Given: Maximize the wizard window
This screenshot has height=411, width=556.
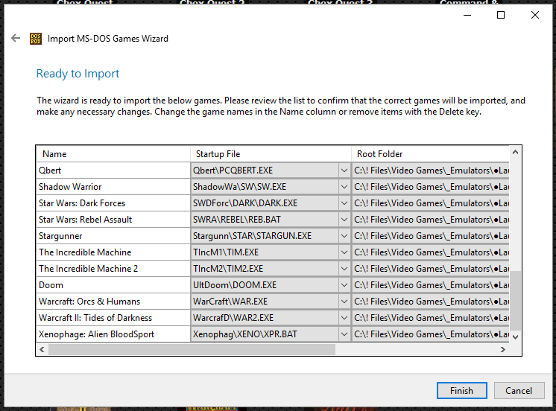Looking at the screenshot, I should pos(501,15).
